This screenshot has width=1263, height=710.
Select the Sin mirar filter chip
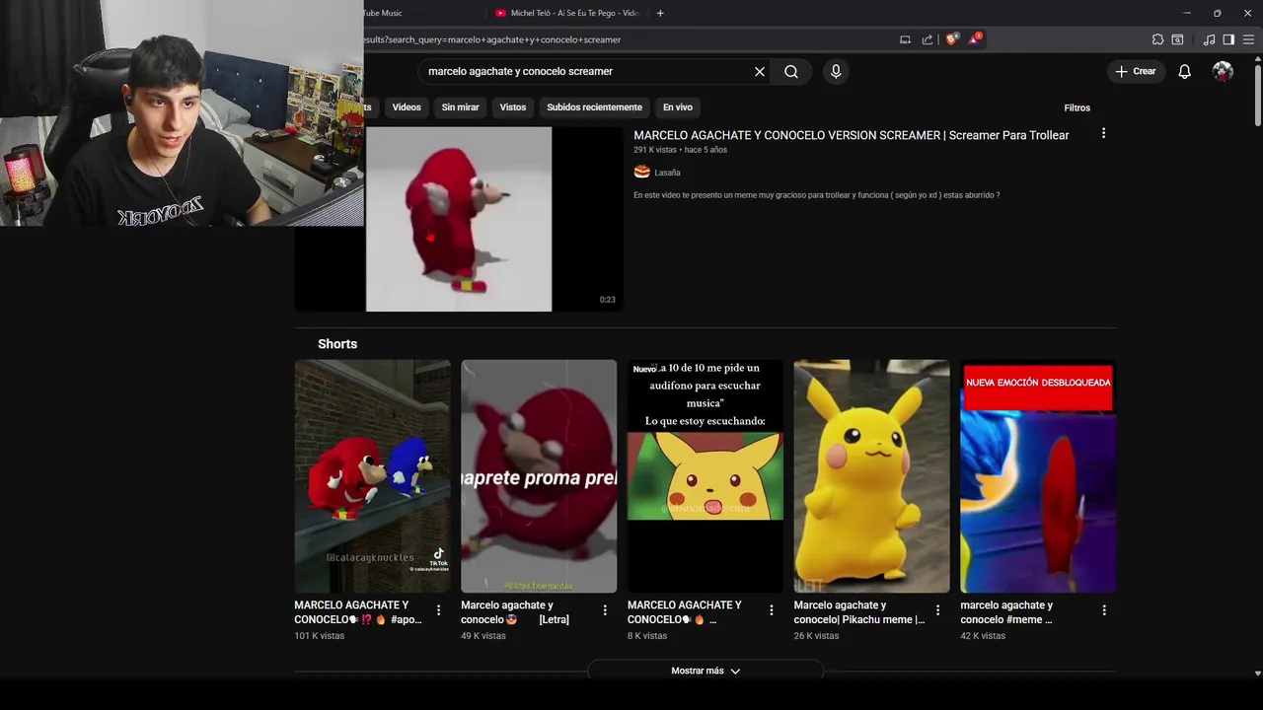click(x=460, y=107)
